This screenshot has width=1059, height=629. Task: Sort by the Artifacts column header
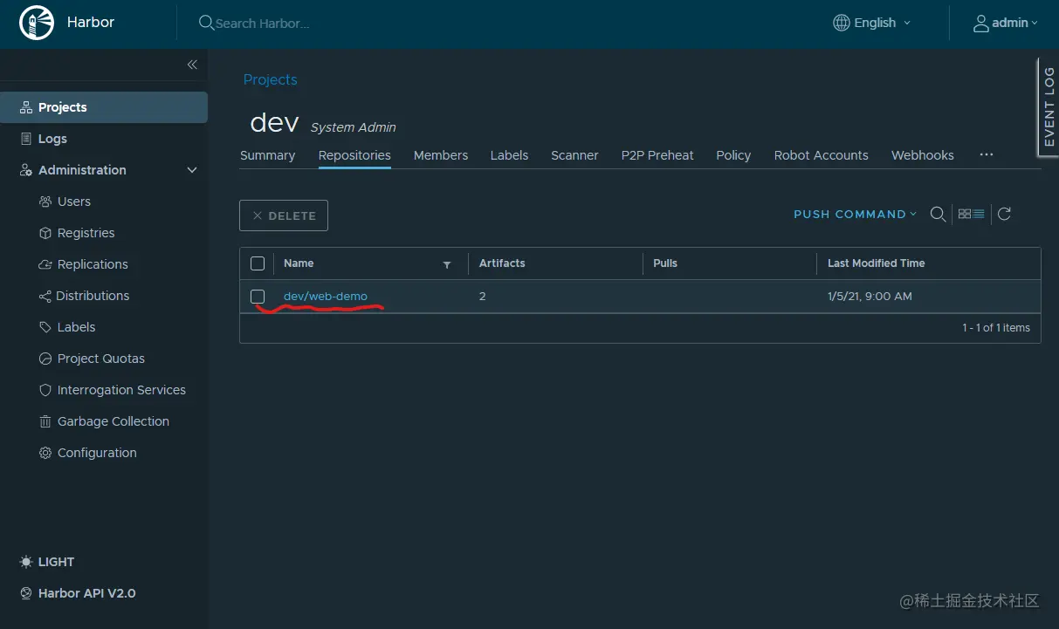[x=502, y=263]
